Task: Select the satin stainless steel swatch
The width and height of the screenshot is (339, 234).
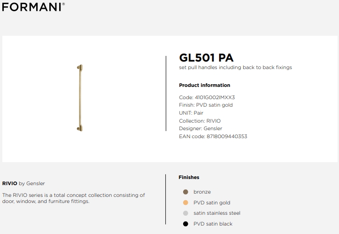Action: pos(185,213)
